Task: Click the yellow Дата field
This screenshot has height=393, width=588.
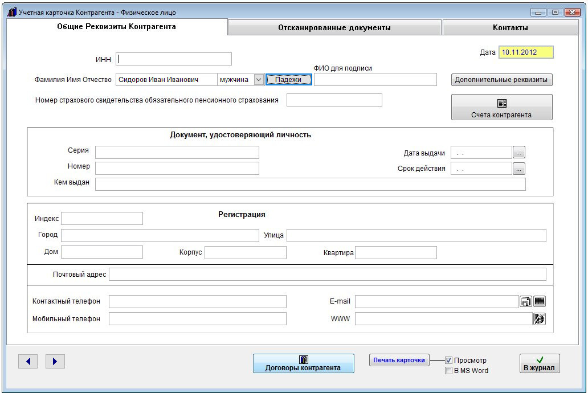Action: [x=526, y=52]
